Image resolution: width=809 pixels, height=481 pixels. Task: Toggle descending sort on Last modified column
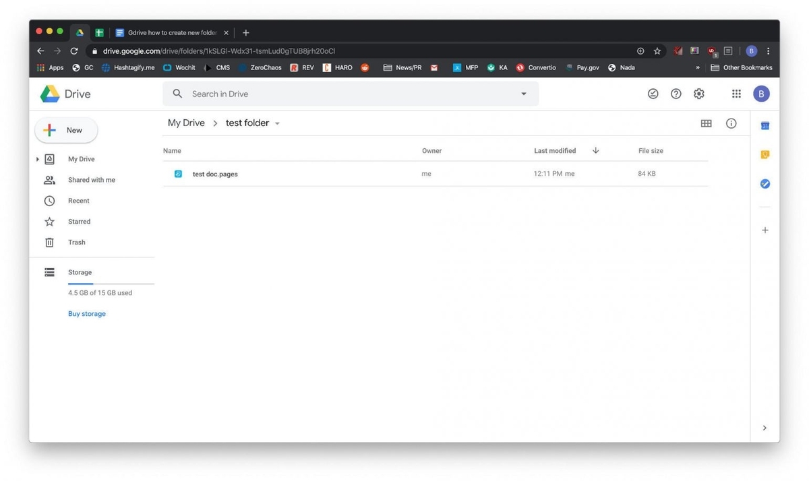[595, 150]
